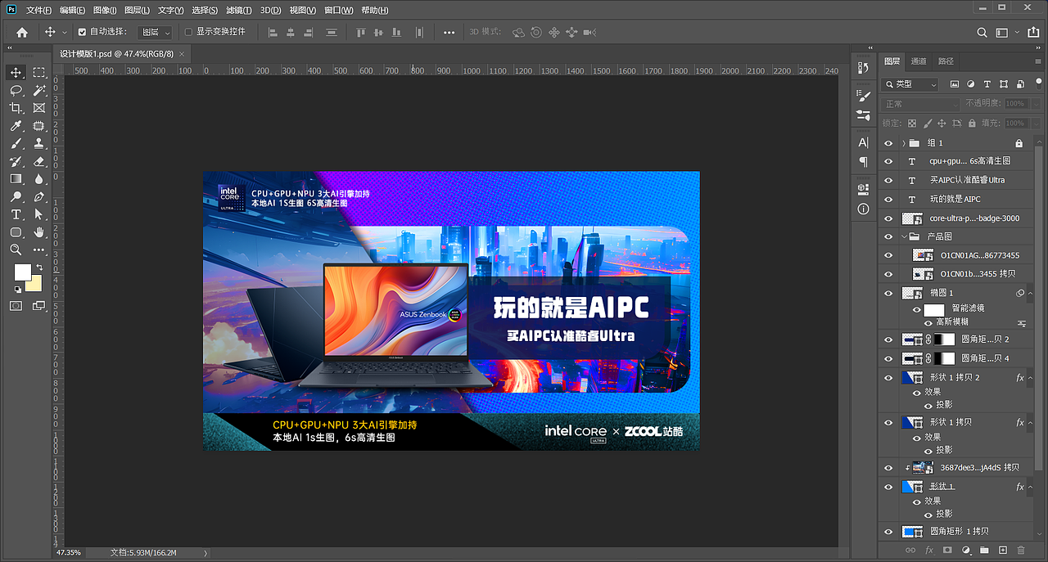
Task: Hide the 组 1 layer group
Action: [888, 142]
